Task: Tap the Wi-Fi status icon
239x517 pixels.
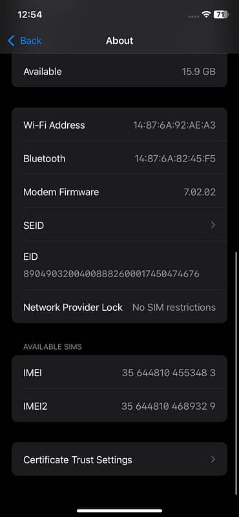Action: pos(207,14)
